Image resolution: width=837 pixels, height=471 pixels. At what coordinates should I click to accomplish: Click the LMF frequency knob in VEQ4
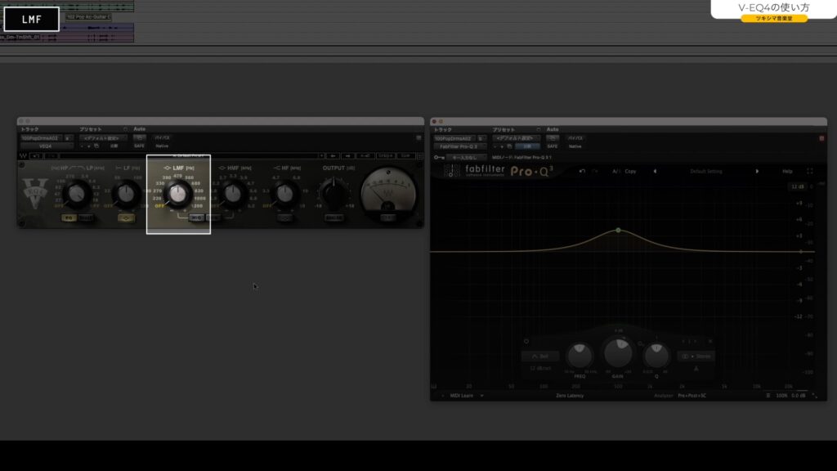177,193
